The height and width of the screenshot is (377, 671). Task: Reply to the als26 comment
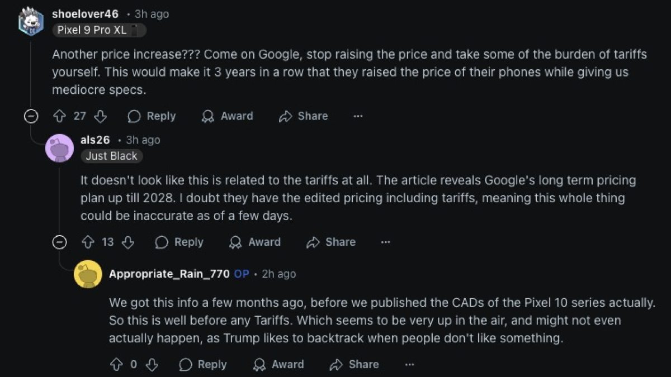pyautogui.click(x=179, y=242)
